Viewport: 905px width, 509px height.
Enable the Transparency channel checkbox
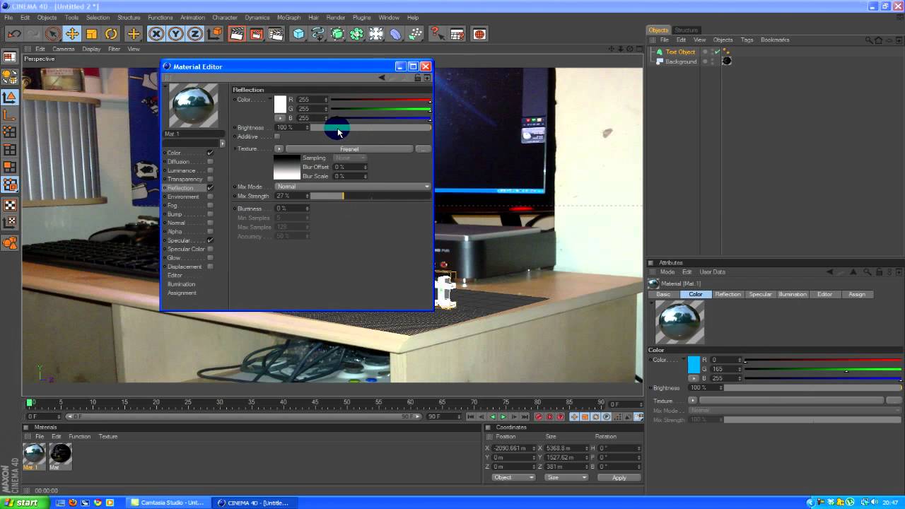click(210, 179)
